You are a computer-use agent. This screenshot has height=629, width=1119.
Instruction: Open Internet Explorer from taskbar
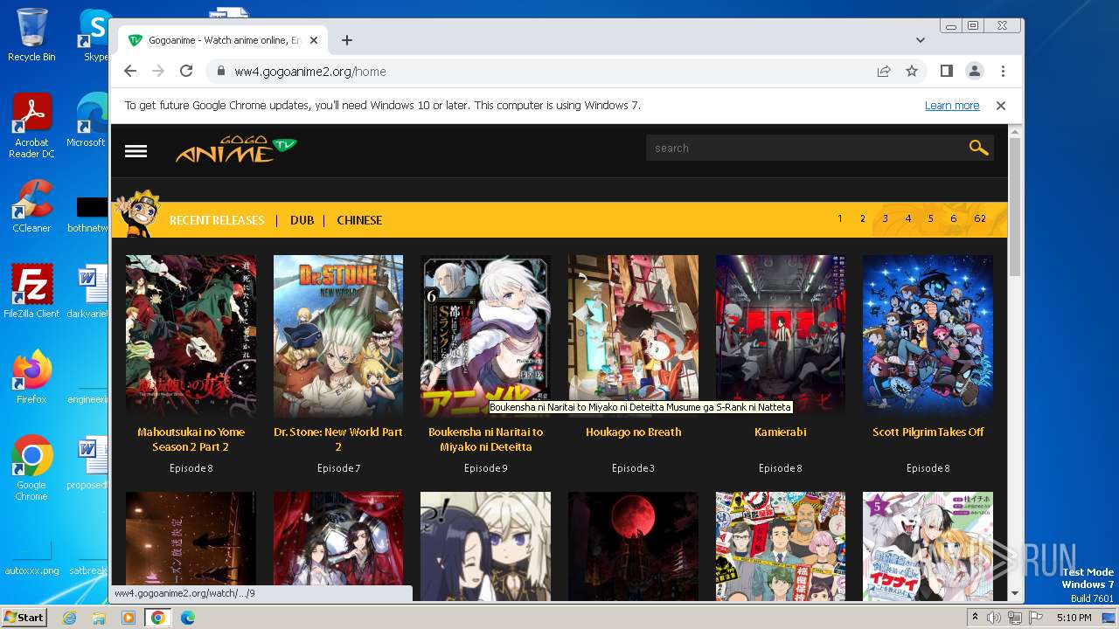coord(70,618)
